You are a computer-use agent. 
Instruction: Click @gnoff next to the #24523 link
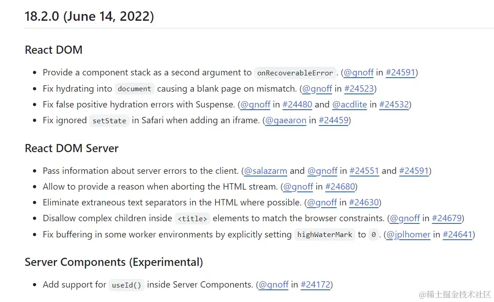tap(317, 88)
